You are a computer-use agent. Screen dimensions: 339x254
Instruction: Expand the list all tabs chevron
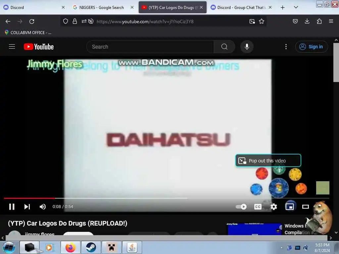[296, 7]
